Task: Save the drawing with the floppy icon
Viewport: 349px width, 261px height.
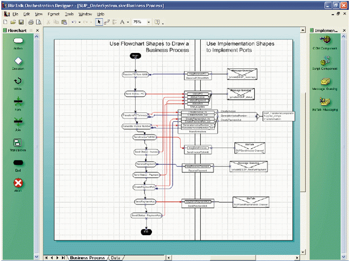Action: point(21,22)
